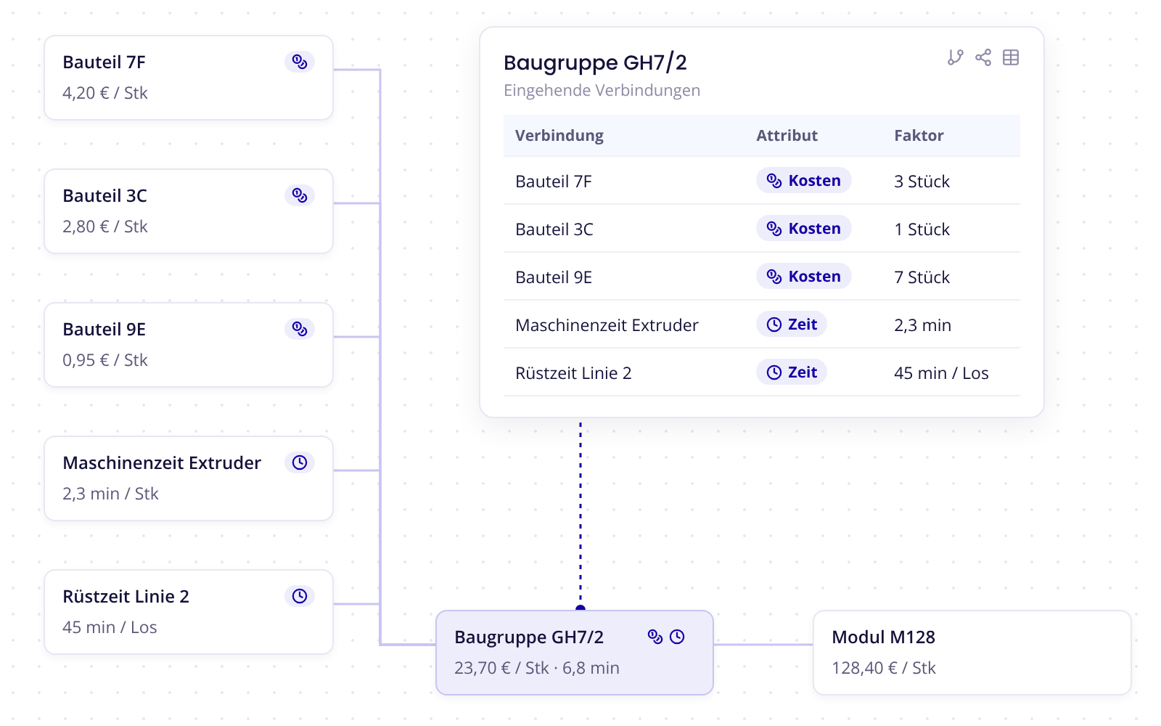Click table cell 'Bauteil 9E' in Verbindung column

(x=554, y=277)
